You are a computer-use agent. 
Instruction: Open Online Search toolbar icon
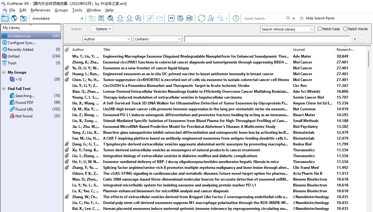(111, 18)
